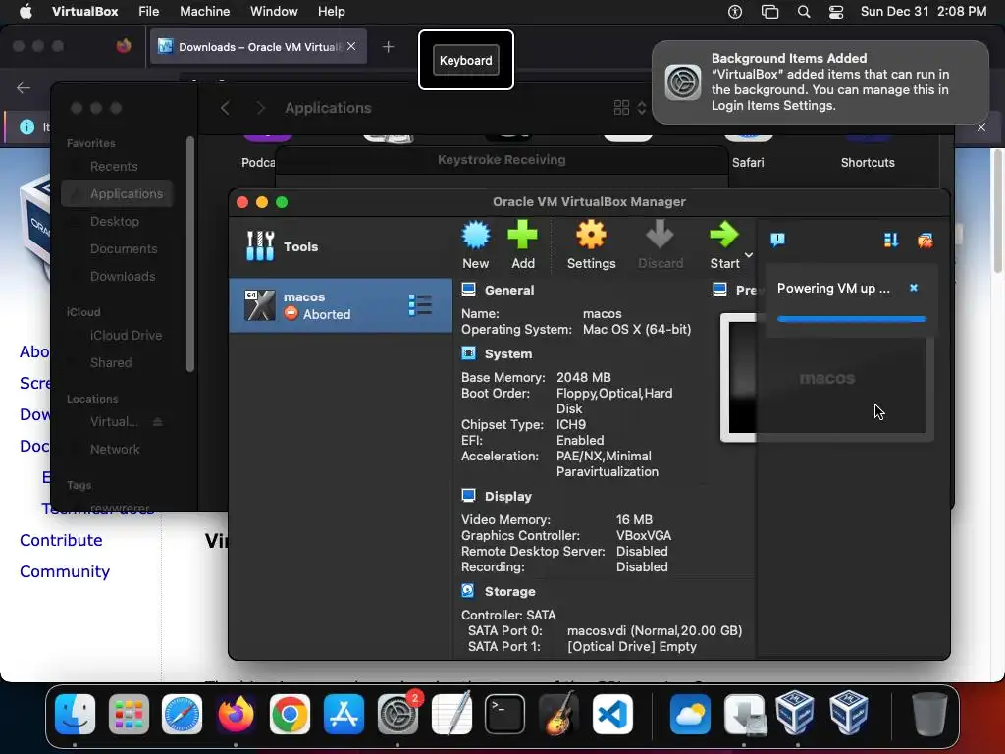Click the Storage section header

pos(509,591)
